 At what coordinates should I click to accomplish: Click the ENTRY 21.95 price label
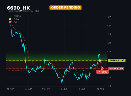[x=117, y=60]
